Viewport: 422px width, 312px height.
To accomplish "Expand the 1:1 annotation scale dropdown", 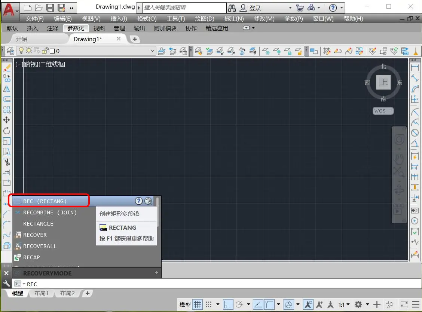I will pyautogui.click(x=344, y=304).
